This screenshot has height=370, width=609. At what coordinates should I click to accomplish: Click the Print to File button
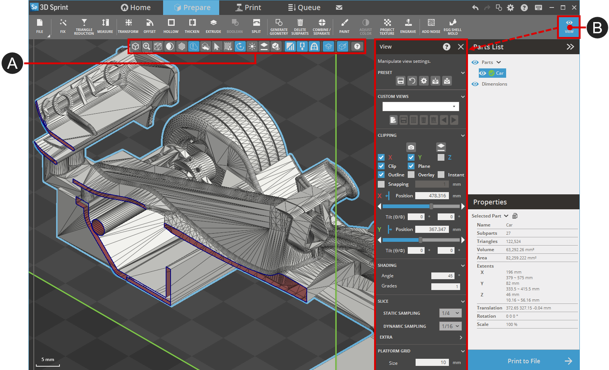click(523, 361)
